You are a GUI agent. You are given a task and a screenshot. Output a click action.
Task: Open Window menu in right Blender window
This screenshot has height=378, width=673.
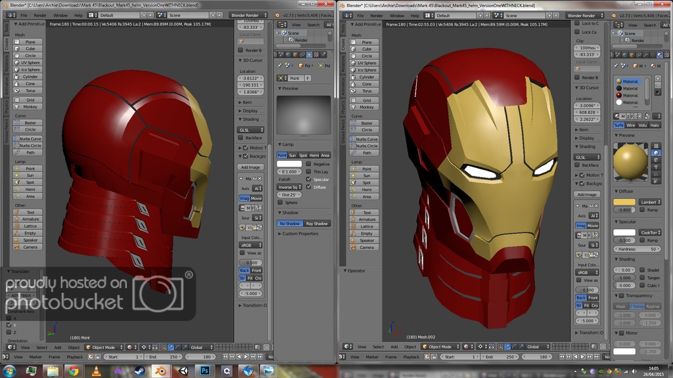(x=397, y=16)
